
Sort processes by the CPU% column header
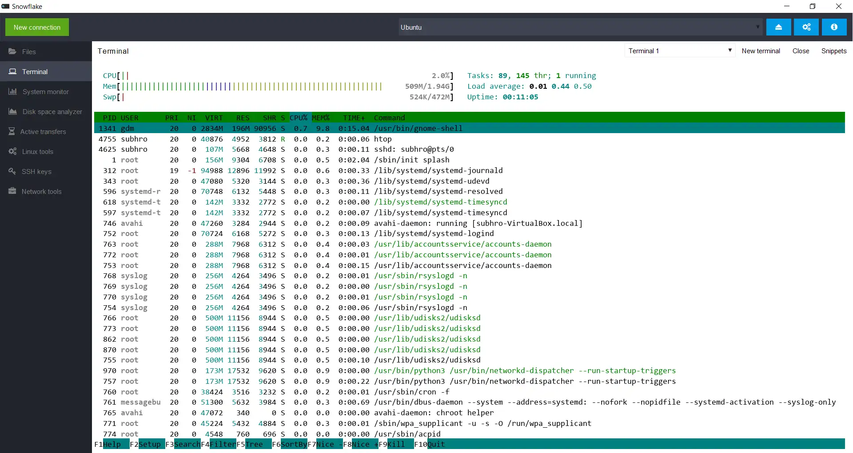(x=299, y=118)
